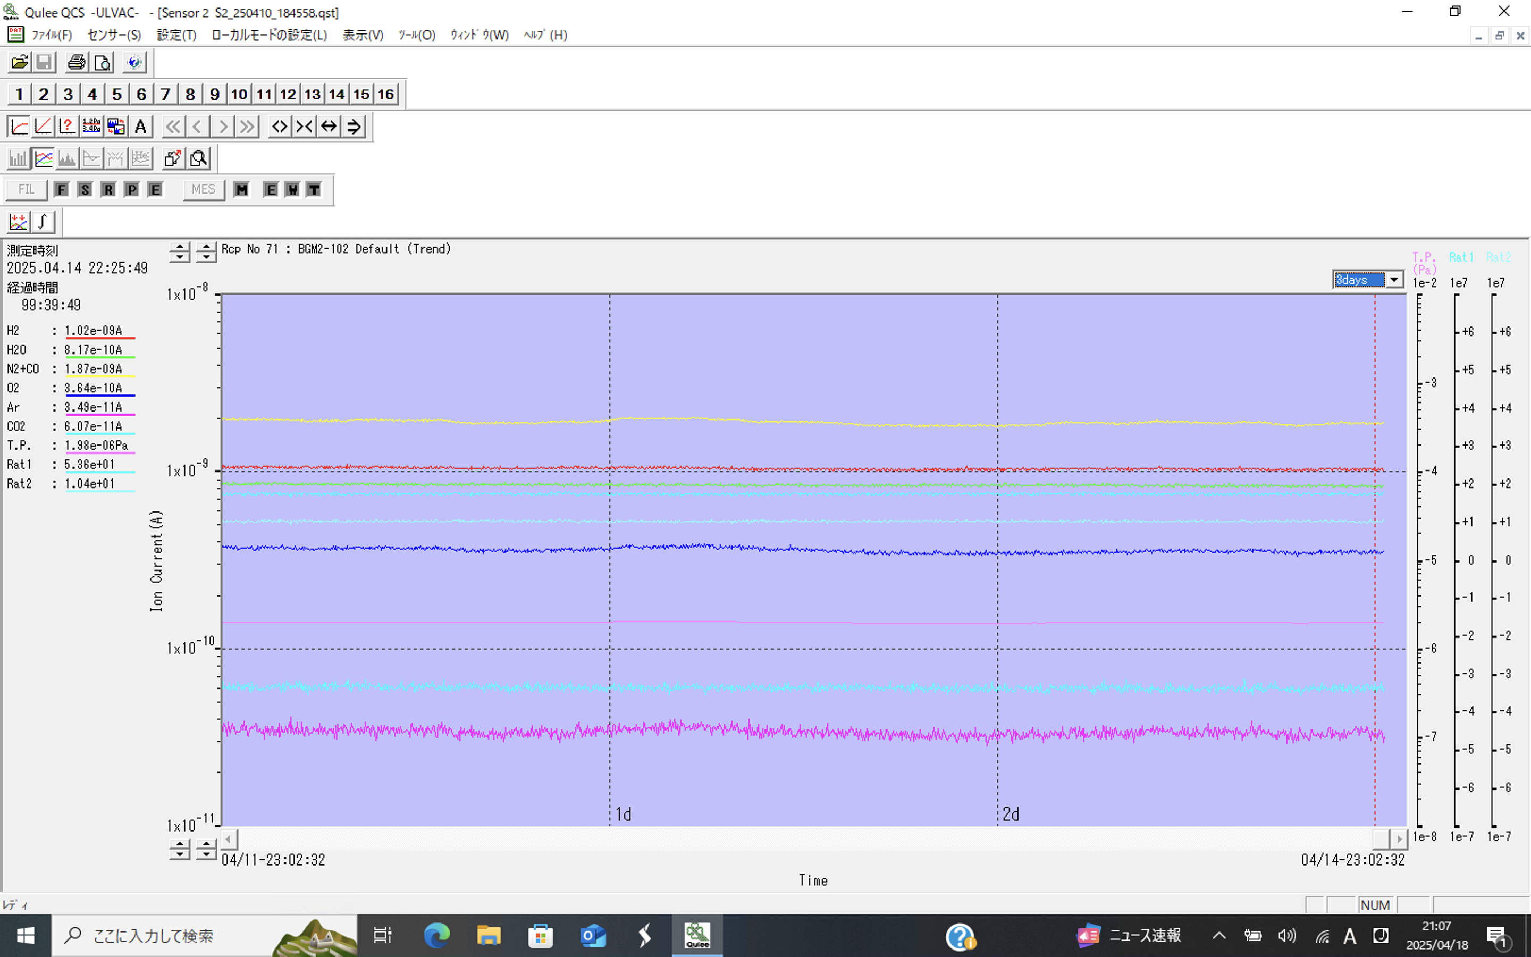This screenshot has width=1531, height=957.
Task: Click the expand time axis <> icon
Action: click(280, 127)
